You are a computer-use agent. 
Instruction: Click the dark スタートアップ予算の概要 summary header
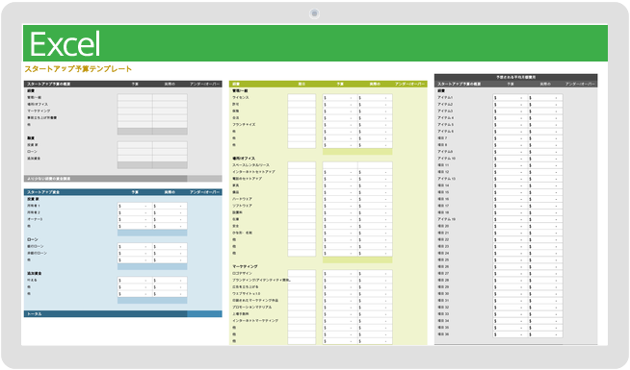tap(122, 85)
